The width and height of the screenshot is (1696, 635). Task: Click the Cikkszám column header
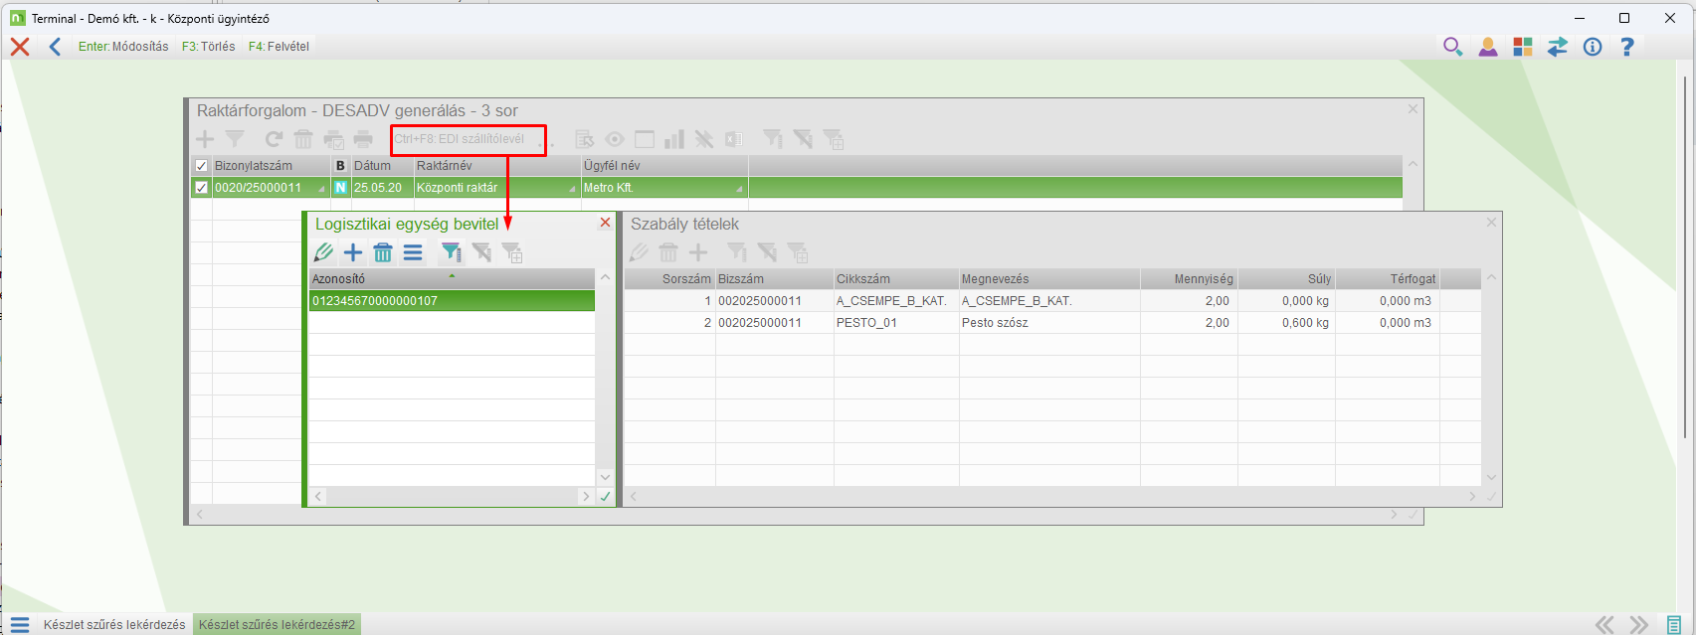tap(896, 279)
